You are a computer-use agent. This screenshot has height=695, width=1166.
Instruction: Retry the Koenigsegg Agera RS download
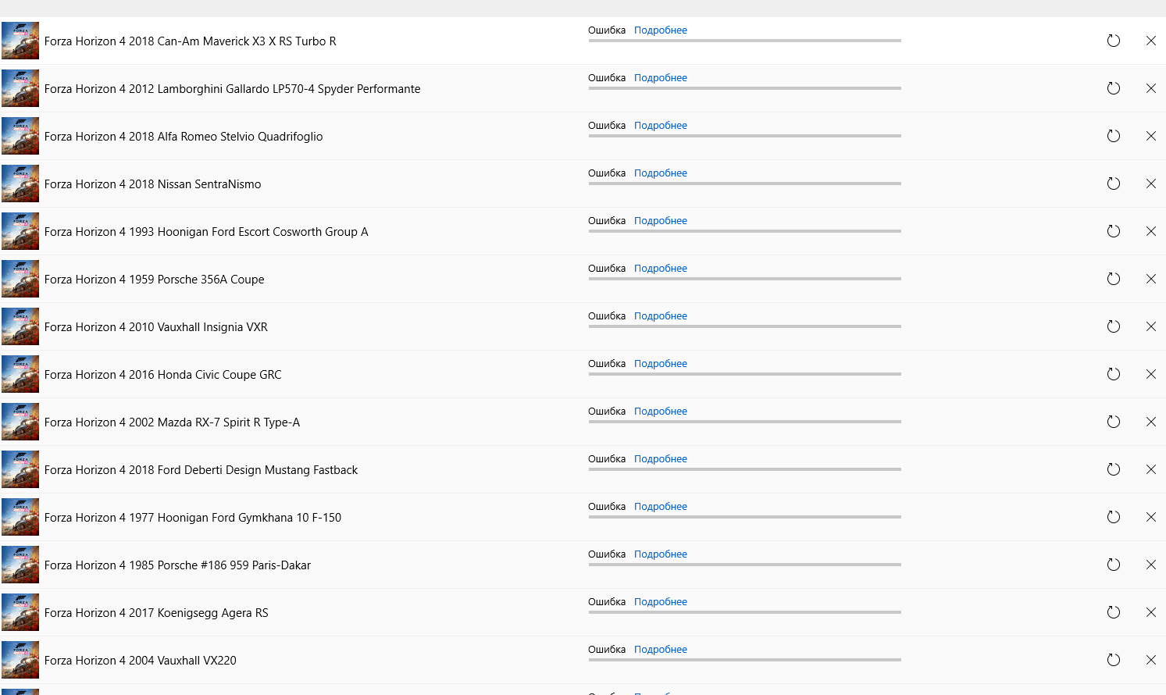pyautogui.click(x=1114, y=612)
